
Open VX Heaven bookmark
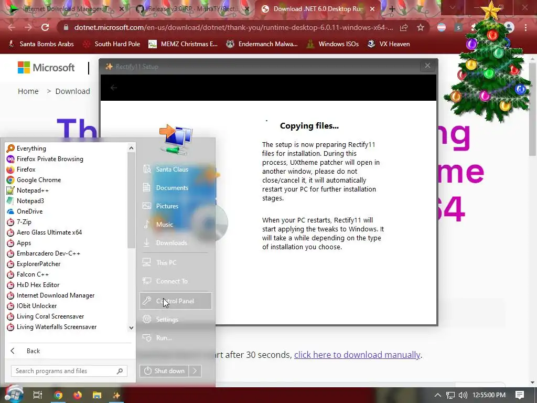tap(389, 44)
